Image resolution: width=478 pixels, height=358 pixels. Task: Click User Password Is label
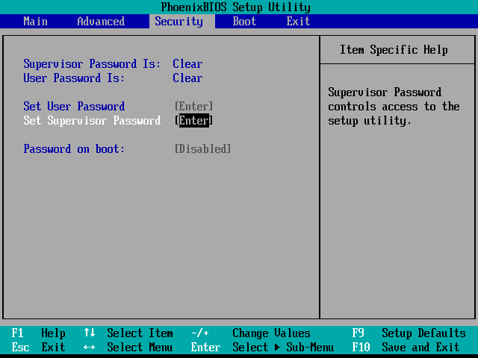[74, 78]
